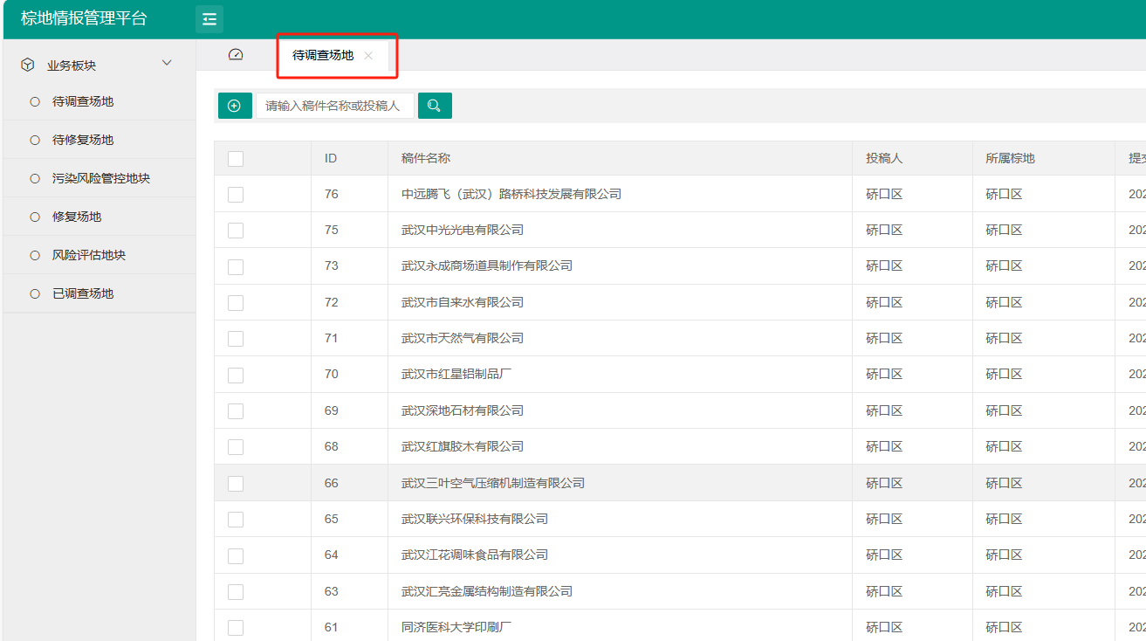Viewport: 1146px width, 641px height.
Task: Click the sidebar collapse hamburger icon
Action: coord(209,19)
